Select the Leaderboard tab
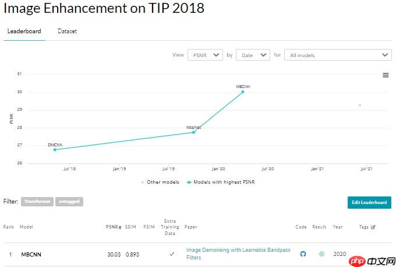The height and width of the screenshot is (267, 396). (x=24, y=31)
